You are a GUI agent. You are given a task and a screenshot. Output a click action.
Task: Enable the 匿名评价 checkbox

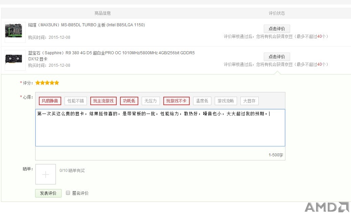click(68, 193)
